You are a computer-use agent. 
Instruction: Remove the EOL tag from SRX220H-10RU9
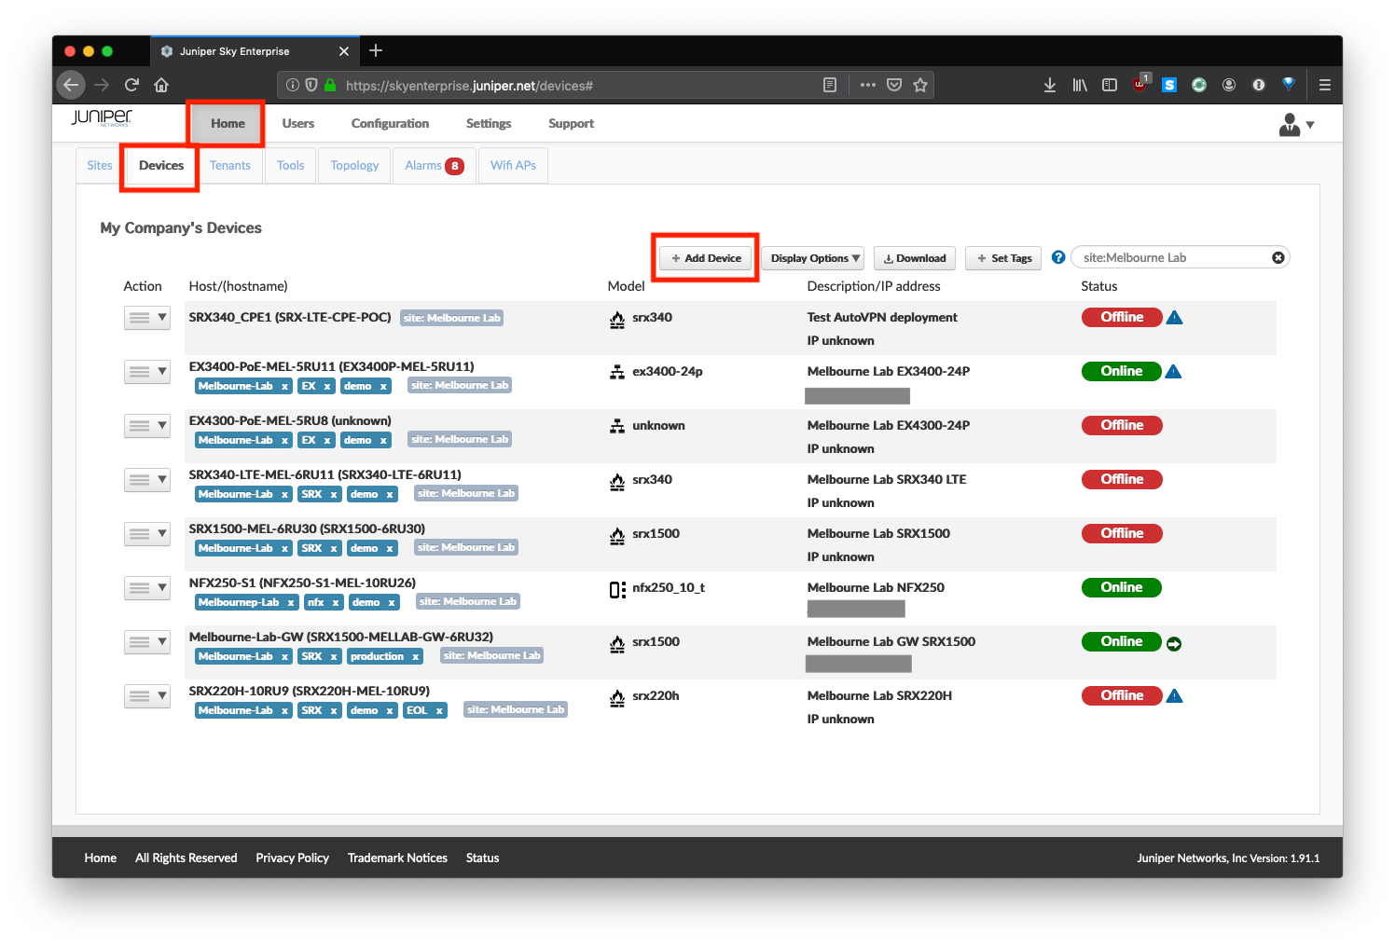click(439, 710)
